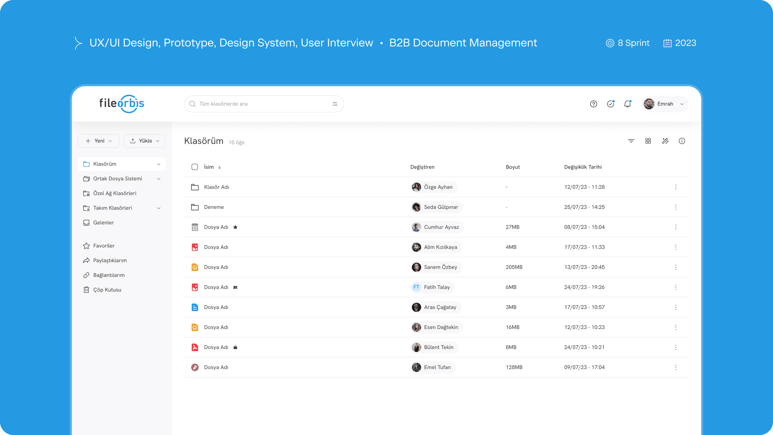The image size is (773, 435).
Task: Open the tasks checkmark circle icon
Action: pos(610,104)
